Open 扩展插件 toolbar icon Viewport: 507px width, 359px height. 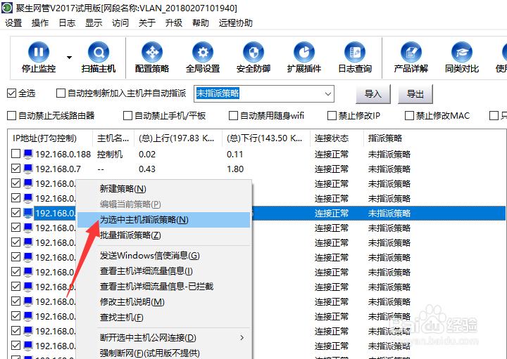pos(304,51)
